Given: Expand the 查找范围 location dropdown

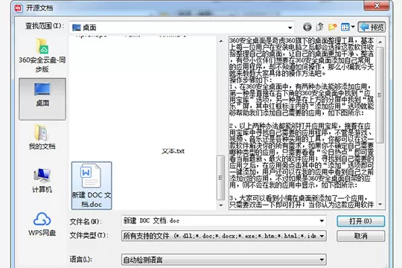Looking at the screenshot, I should (290, 28).
